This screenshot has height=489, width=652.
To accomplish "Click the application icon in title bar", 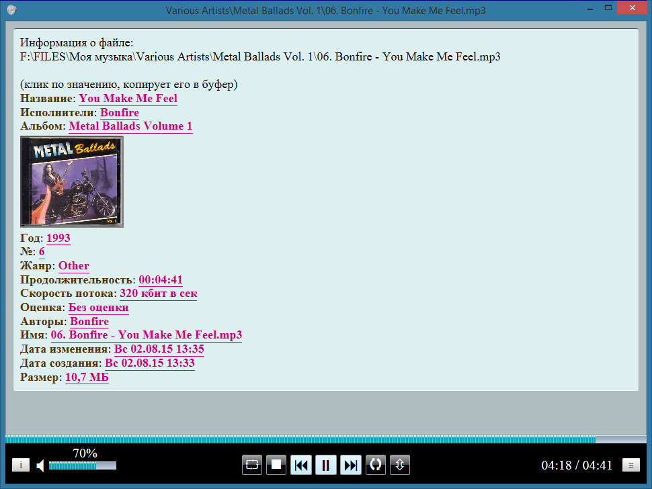I will click(x=11, y=10).
